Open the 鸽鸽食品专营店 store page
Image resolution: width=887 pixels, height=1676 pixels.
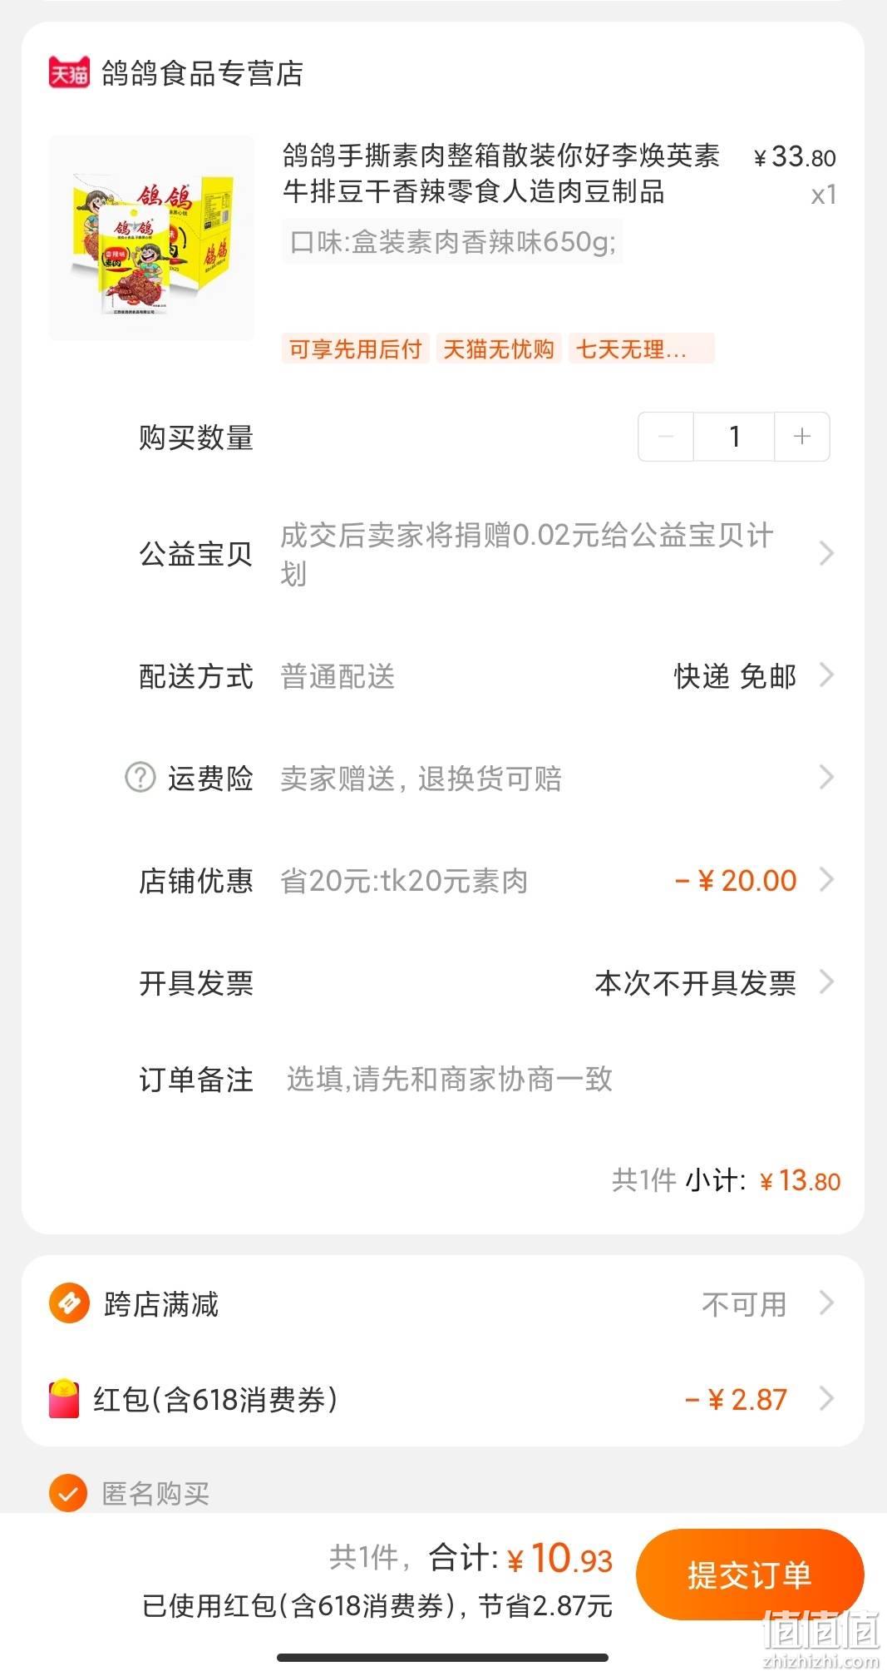(202, 73)
